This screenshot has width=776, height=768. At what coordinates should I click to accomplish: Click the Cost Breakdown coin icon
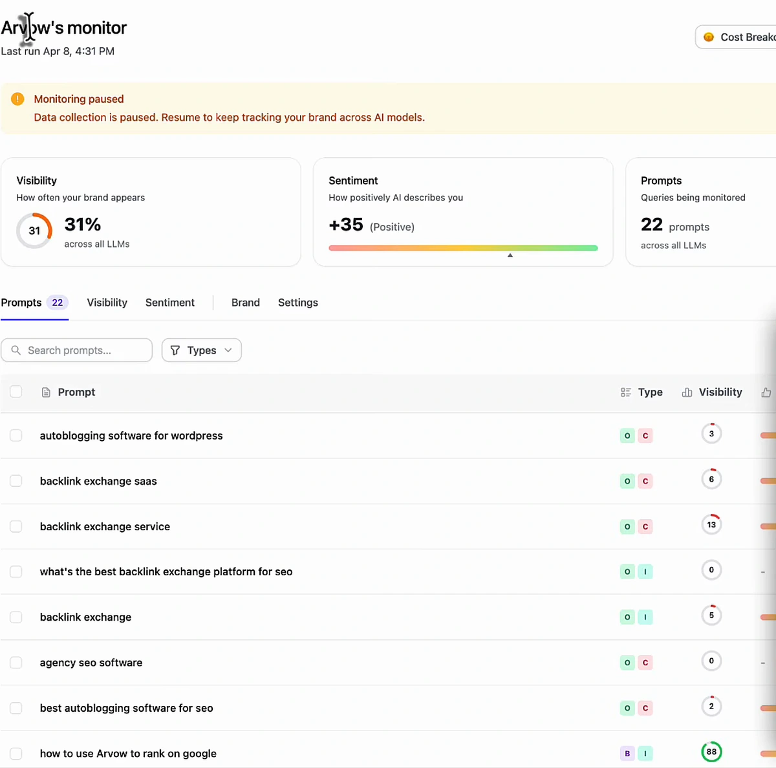[x=709, y=37]
